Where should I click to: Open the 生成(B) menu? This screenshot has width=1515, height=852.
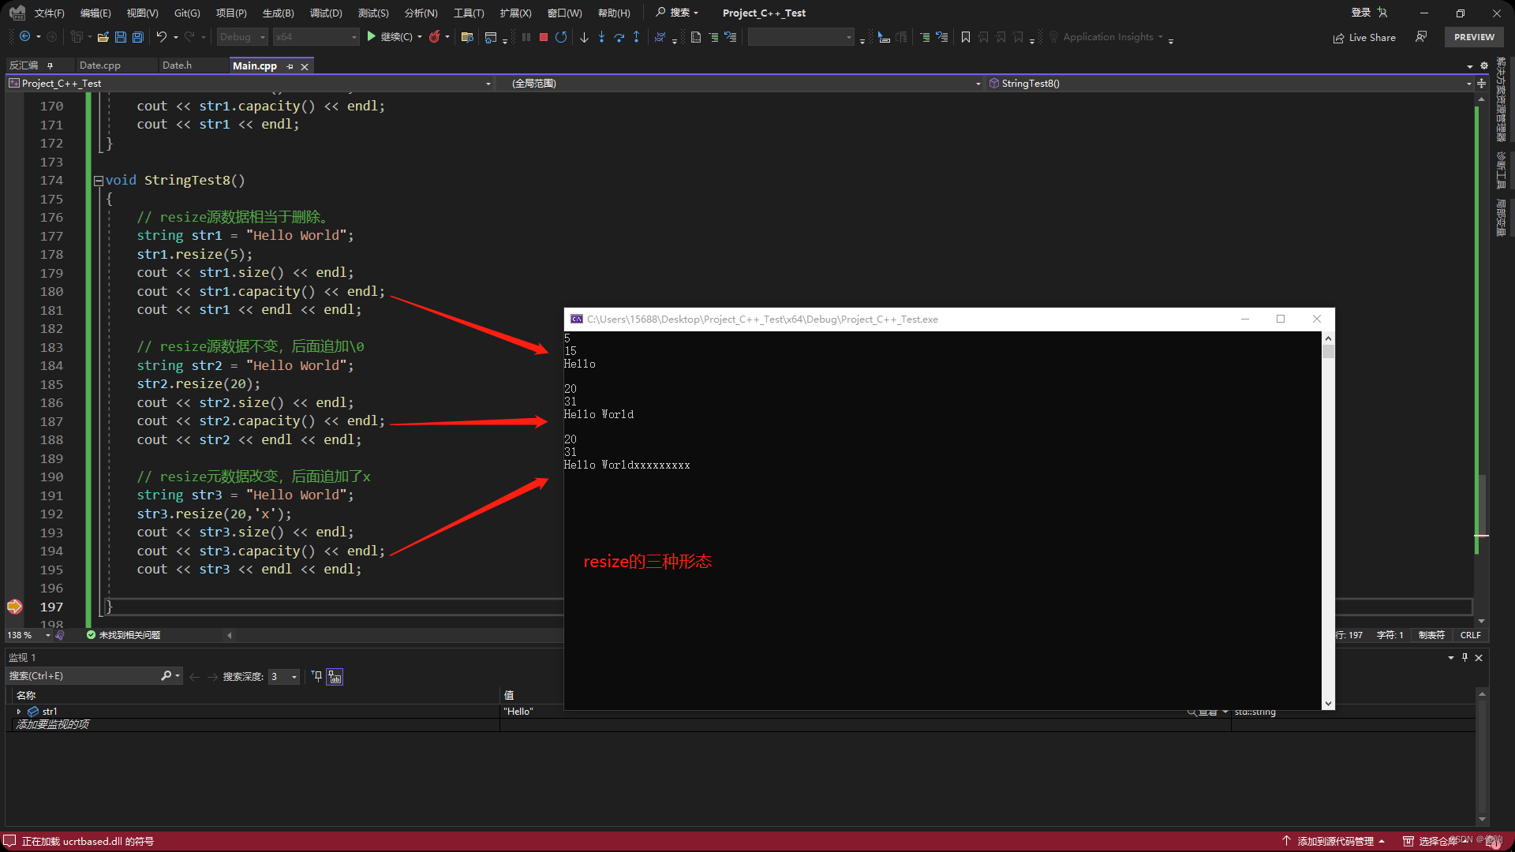coord(278,13)
